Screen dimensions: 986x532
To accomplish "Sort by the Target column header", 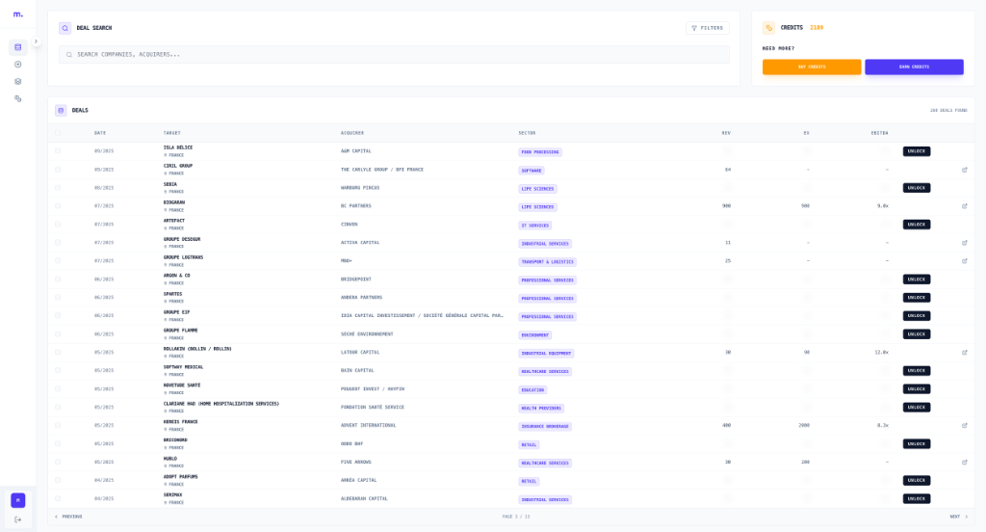I will pyautogui.click(x=171, y=133).
